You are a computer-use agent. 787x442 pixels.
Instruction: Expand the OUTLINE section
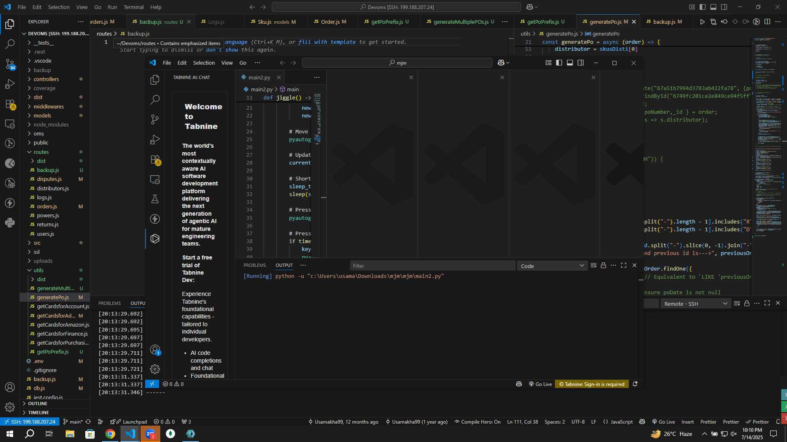point(55,404)
